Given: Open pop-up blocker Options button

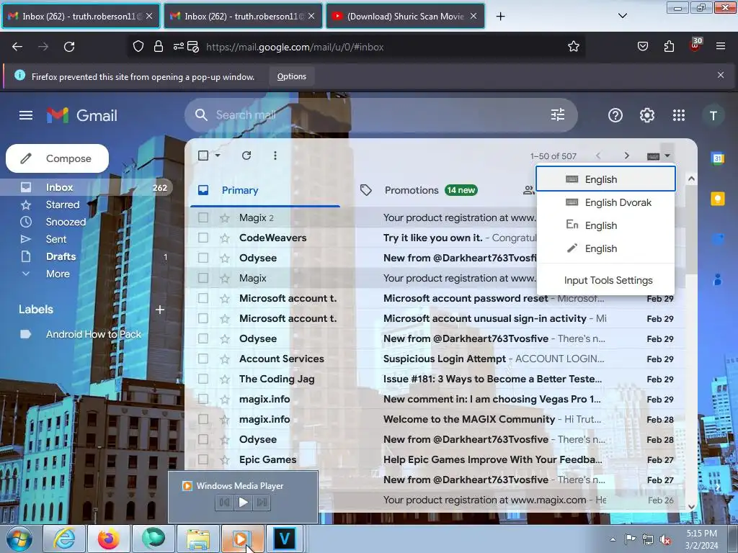Looking at the screenshot, I should tap(291, 76).
